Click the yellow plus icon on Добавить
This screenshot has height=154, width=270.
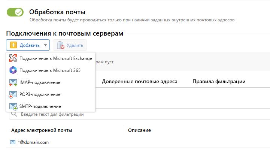13,45
